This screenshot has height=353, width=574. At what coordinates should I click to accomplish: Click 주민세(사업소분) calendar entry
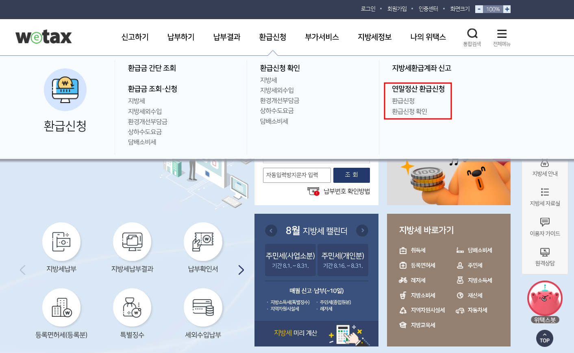[x=290, y=260]
